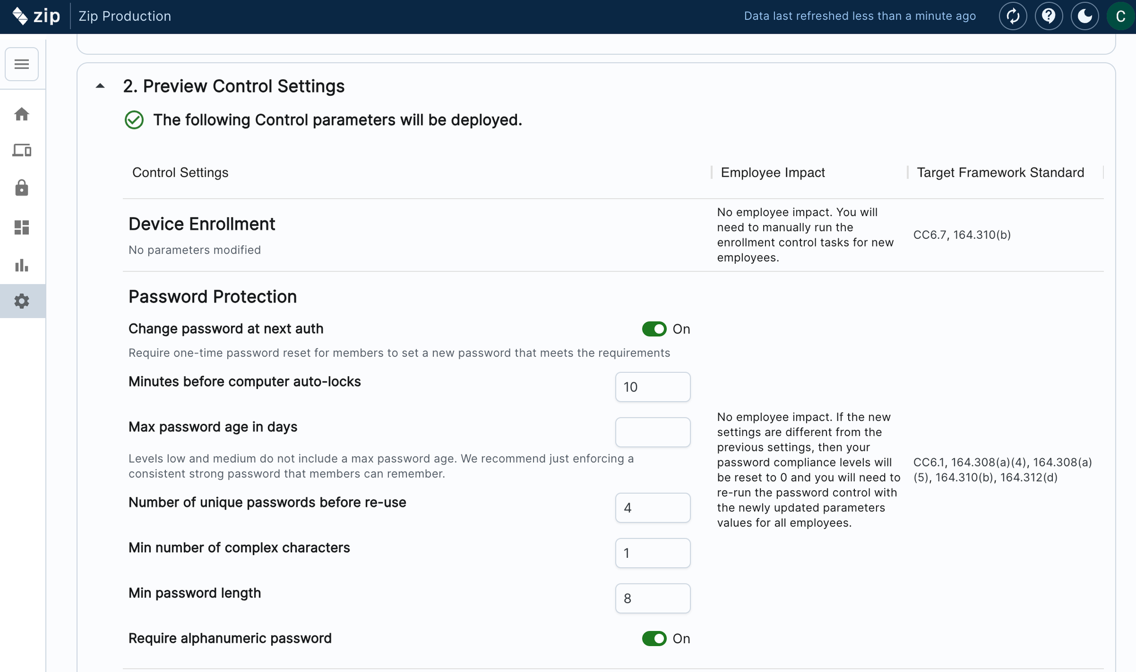The height and width of the screenshot is (672, 1136).
Task: Open the Devices sidebar icon
Action: 22,150
